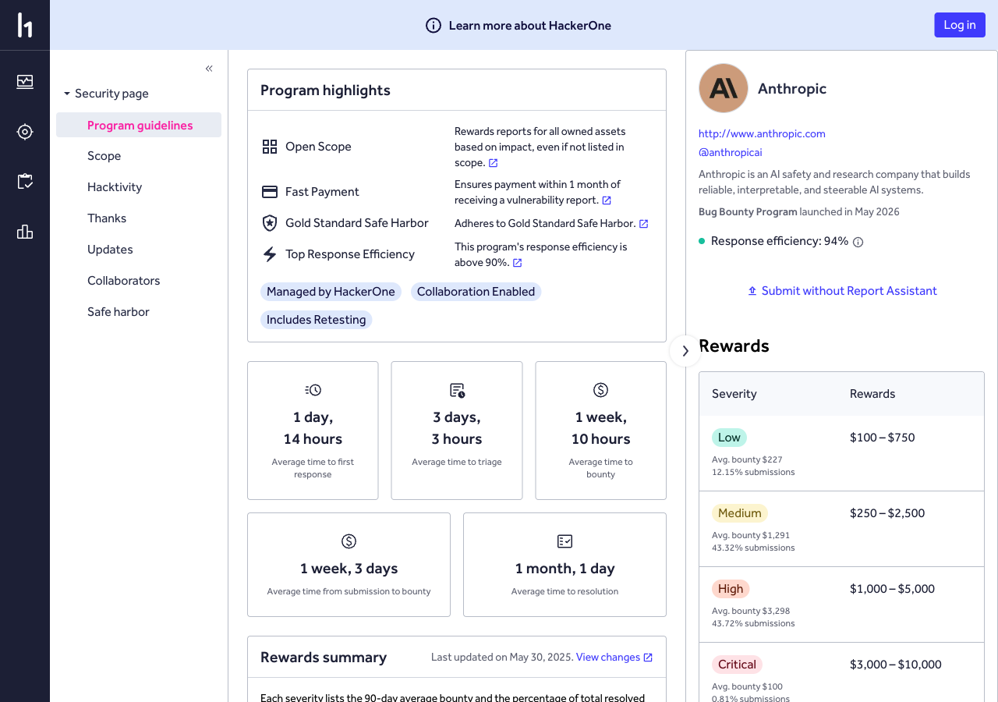Click the Managed by HackerOne tag

tap(331, 292)
